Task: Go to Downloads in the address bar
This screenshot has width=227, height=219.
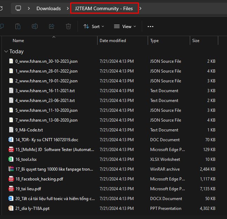Action: (x=48, y=8)
